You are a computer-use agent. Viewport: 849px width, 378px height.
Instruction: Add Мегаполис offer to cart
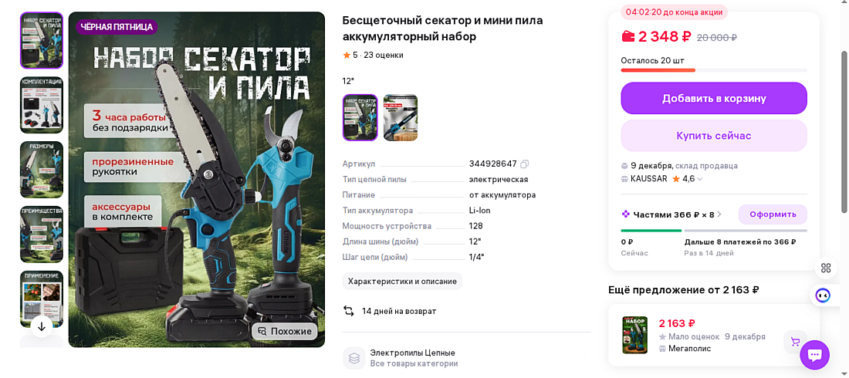(x=795, y=341)
